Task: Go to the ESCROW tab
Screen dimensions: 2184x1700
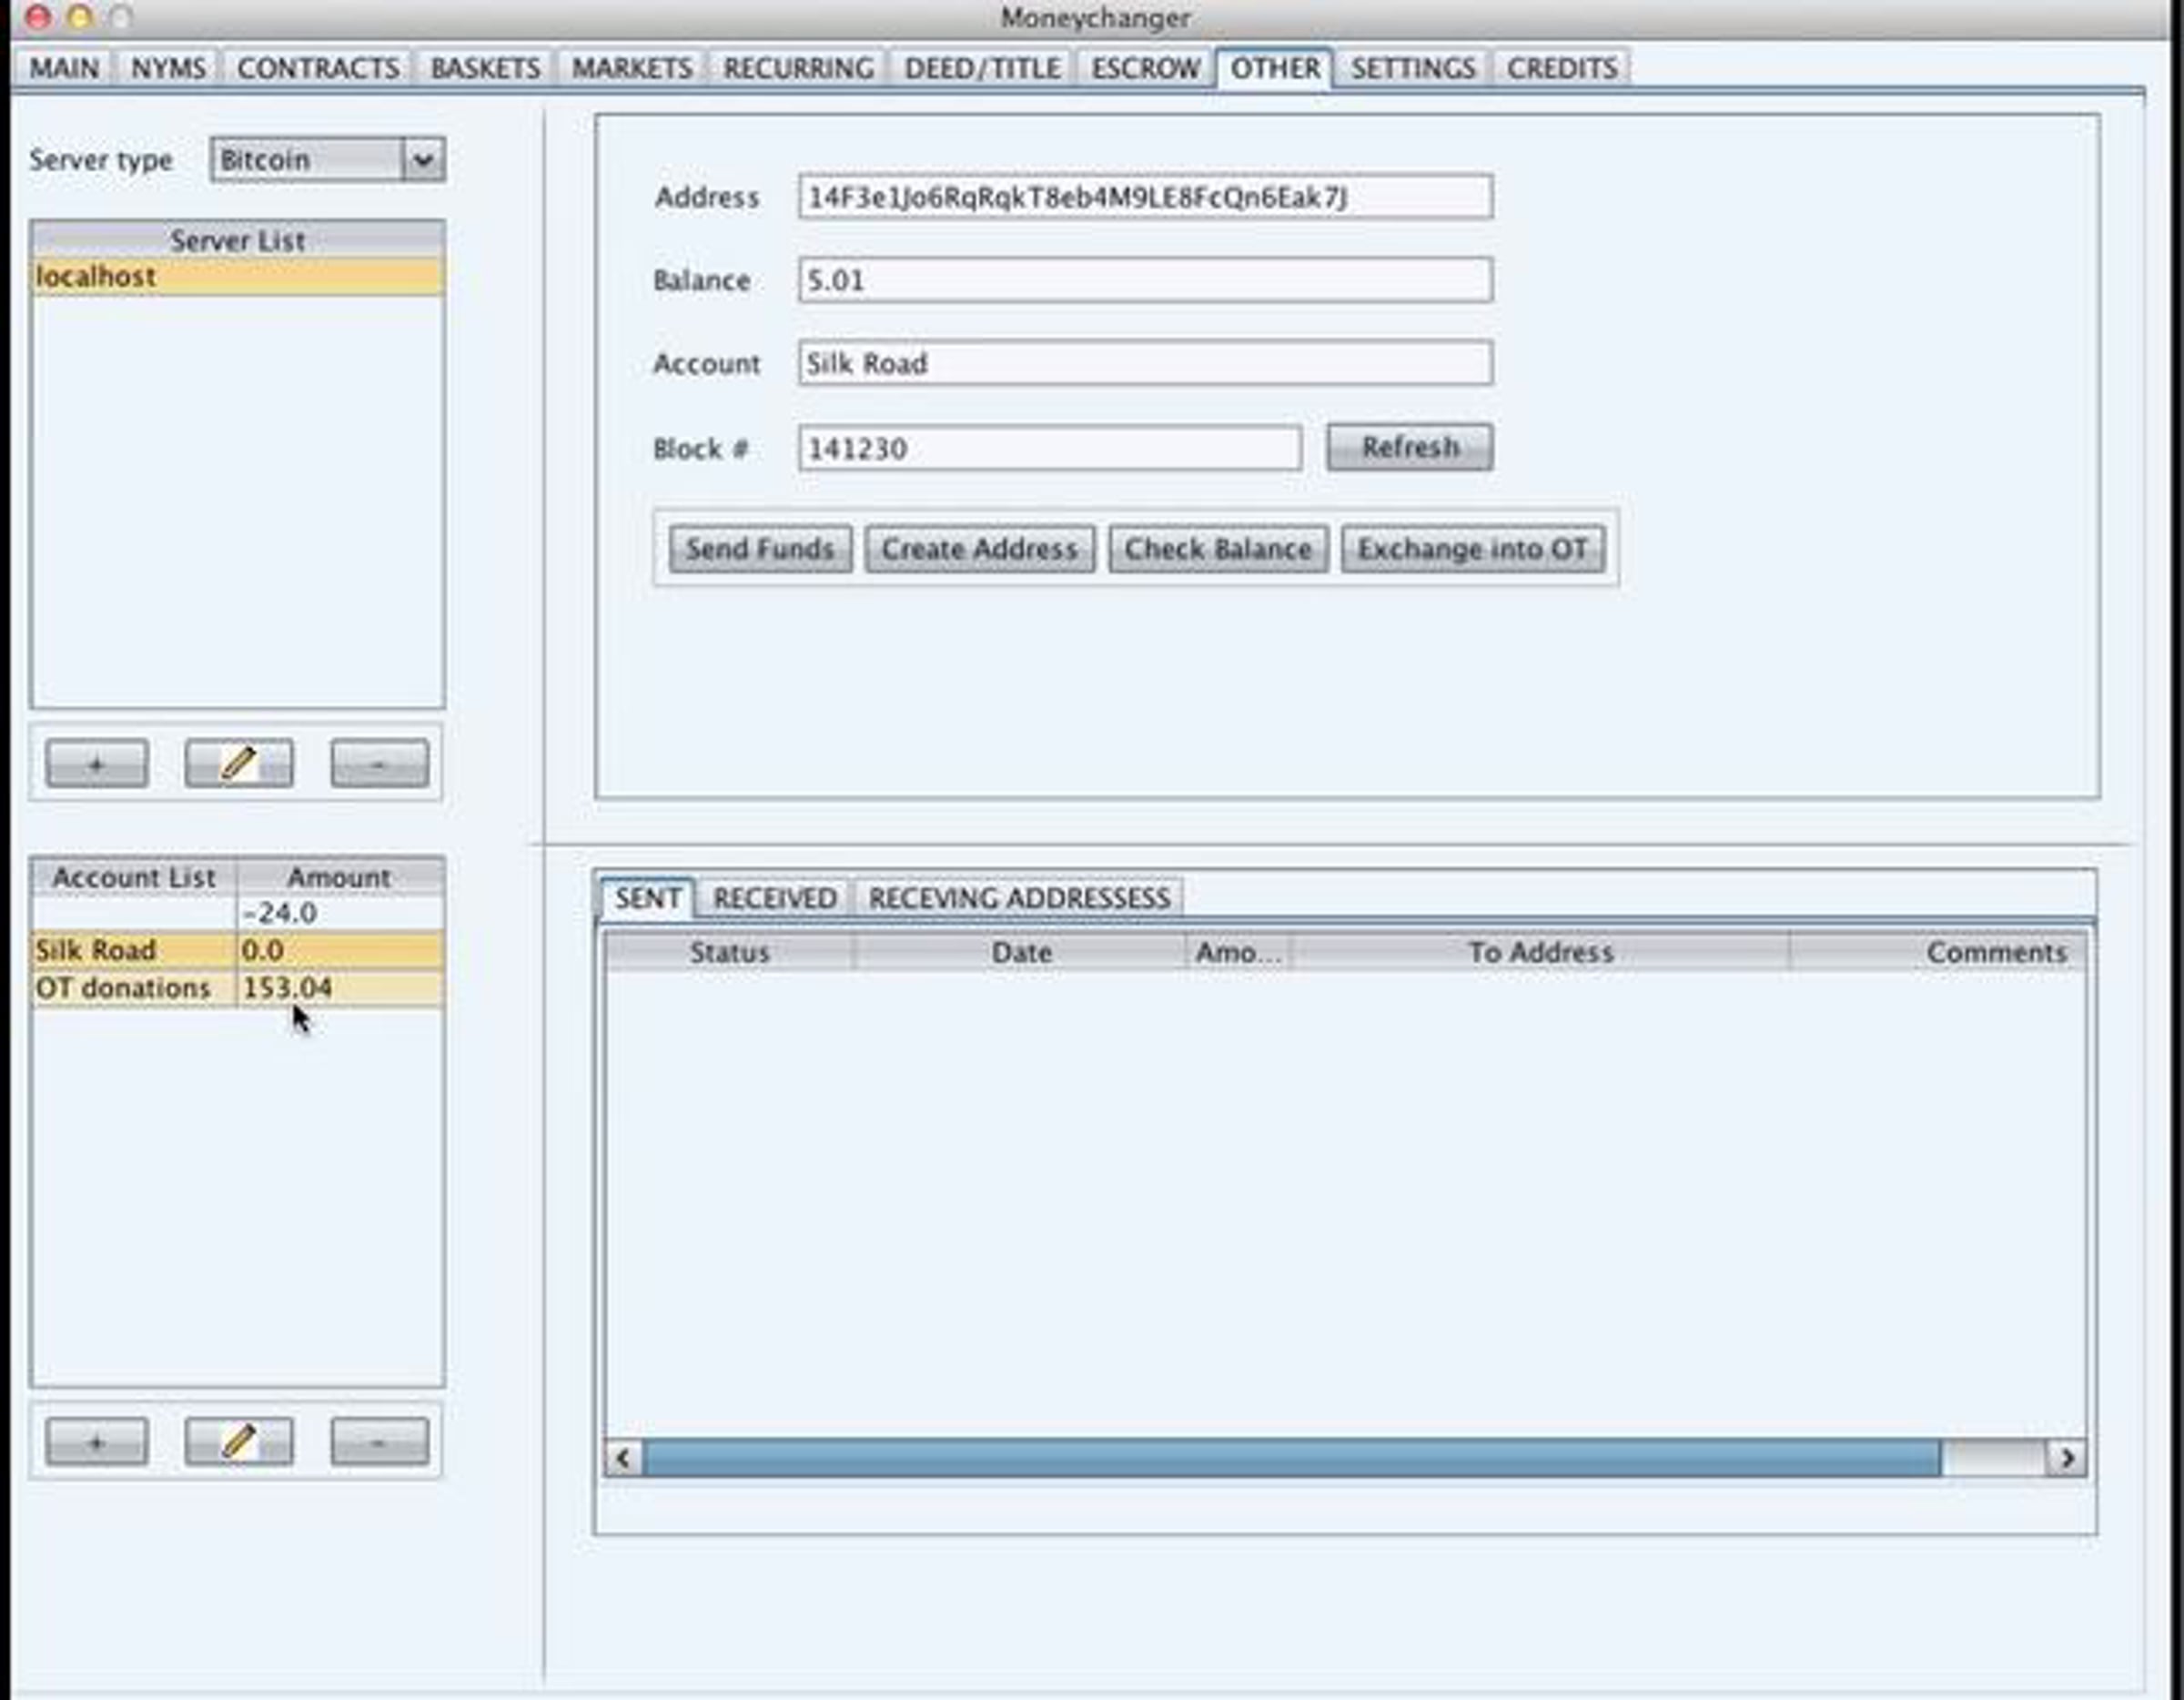Action: pos(1146,68)
